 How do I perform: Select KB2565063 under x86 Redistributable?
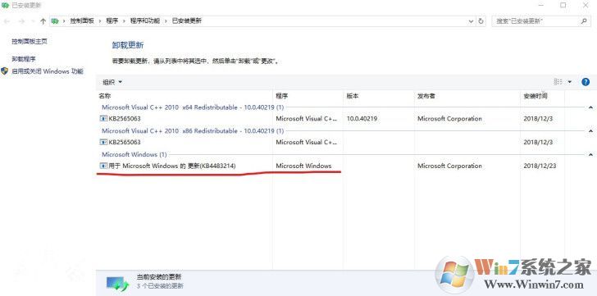point(125,143)
